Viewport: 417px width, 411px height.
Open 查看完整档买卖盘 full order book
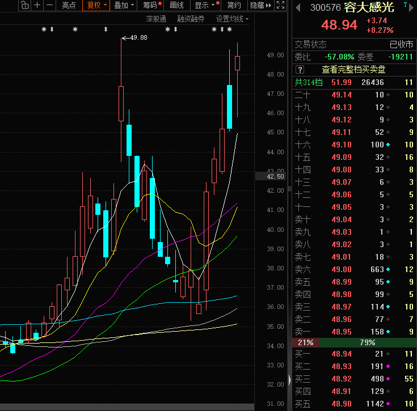[x=353, y=70]
